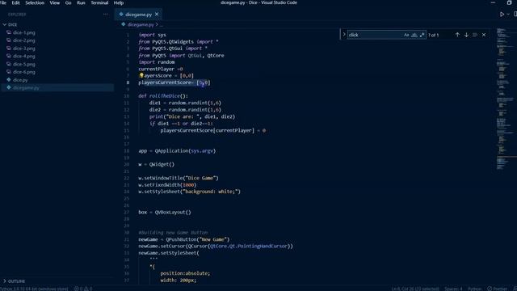
Task: Click the breadcrumb ellipsis after dicegame.py
Action: (x=162, y=25)
